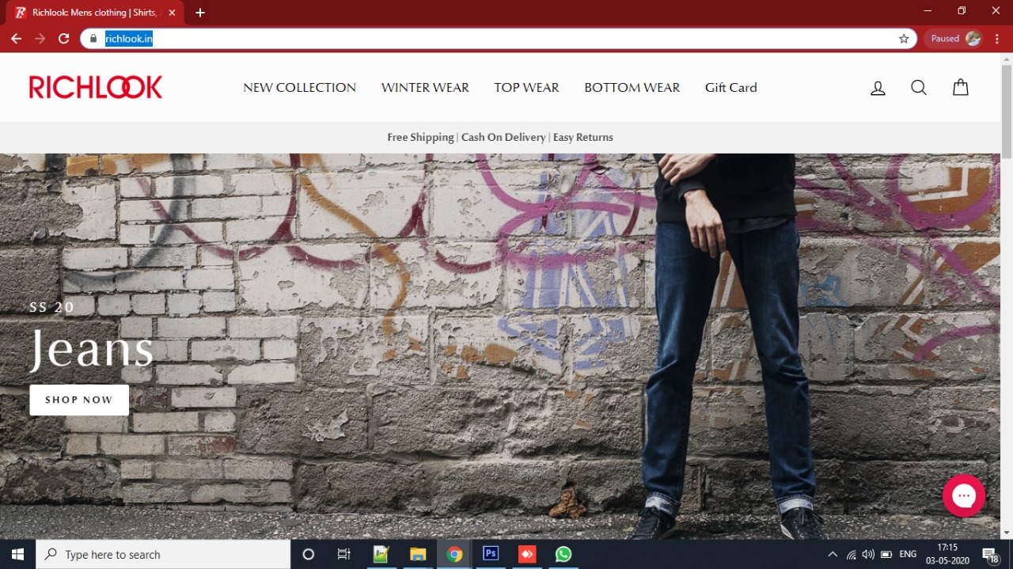The image size is (1013, 569).
Task: Click the Jeans hero banner image
Action: tap(500, 347)
